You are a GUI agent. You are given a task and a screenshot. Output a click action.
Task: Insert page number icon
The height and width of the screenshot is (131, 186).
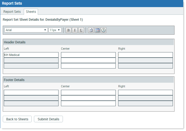[x=91, y=30]
